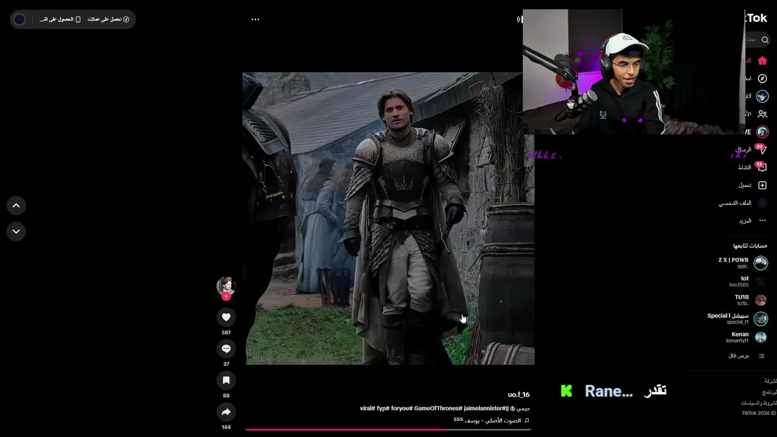The image size is (777, 437).
Task: Open the LIVE sidebar item
Action: (x=756, y=132)
